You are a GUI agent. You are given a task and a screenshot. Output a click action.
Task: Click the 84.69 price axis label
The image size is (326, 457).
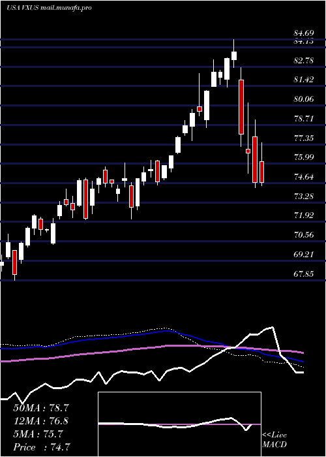[304, 33]
